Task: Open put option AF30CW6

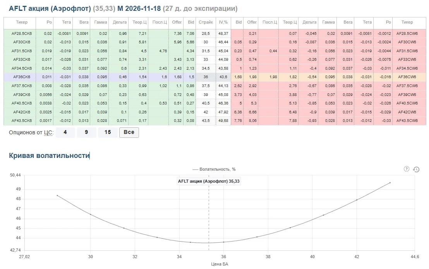Action: click(407, 42)
